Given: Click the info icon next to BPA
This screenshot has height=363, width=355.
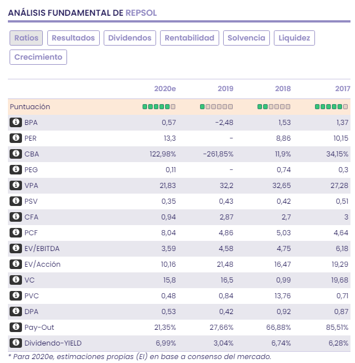Looking at the screenshot, I should point(15,122).
